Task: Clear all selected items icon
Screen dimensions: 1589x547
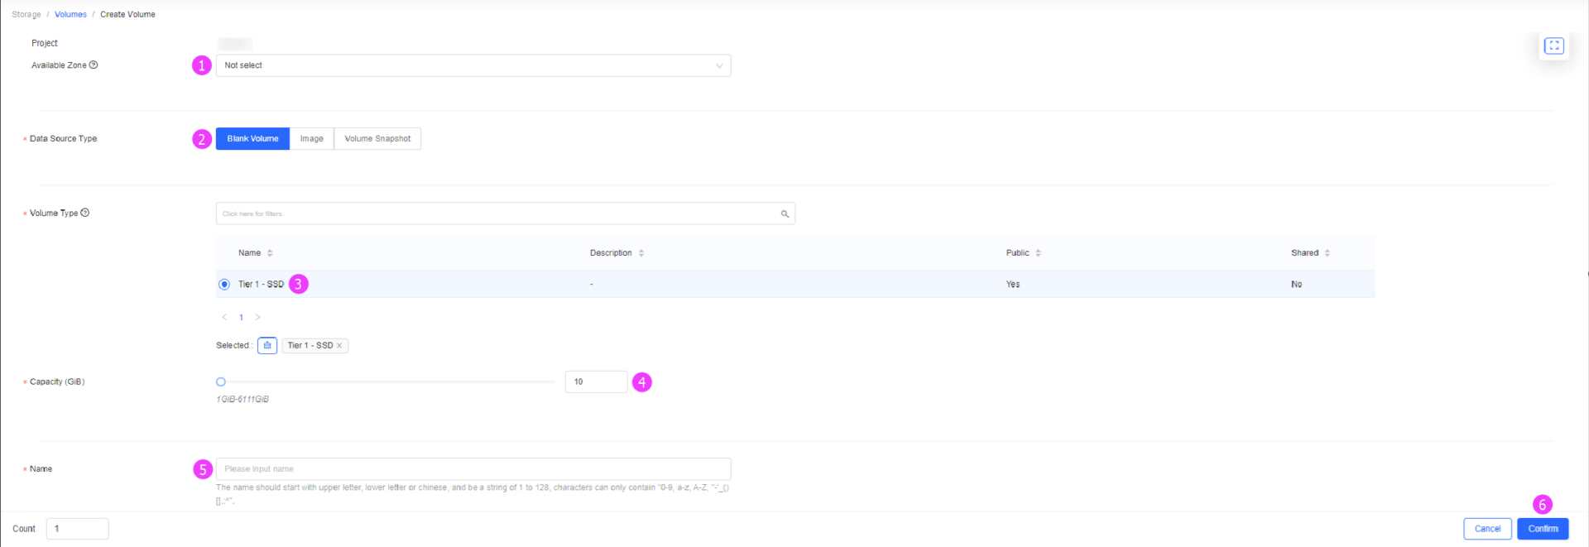Action: click(x=267, y=345)
